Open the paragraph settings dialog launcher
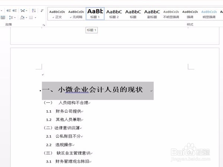 [x=44, y=25]
